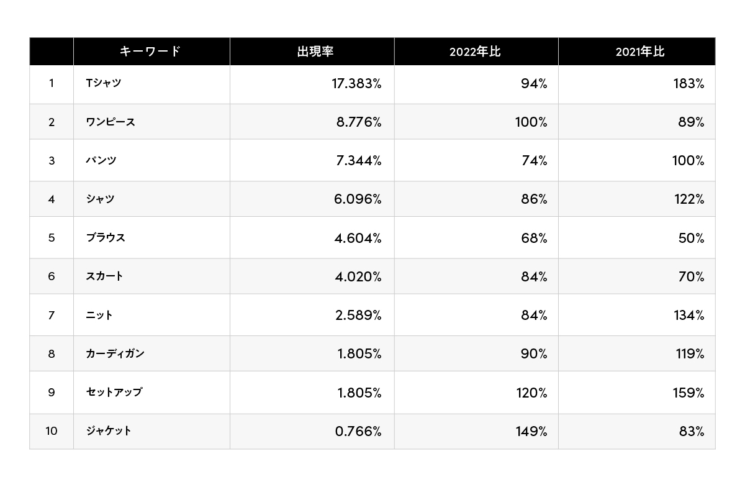Select the ニット keyword cell
This screenshot has width=745, height=487.
[x=99, y=315]
